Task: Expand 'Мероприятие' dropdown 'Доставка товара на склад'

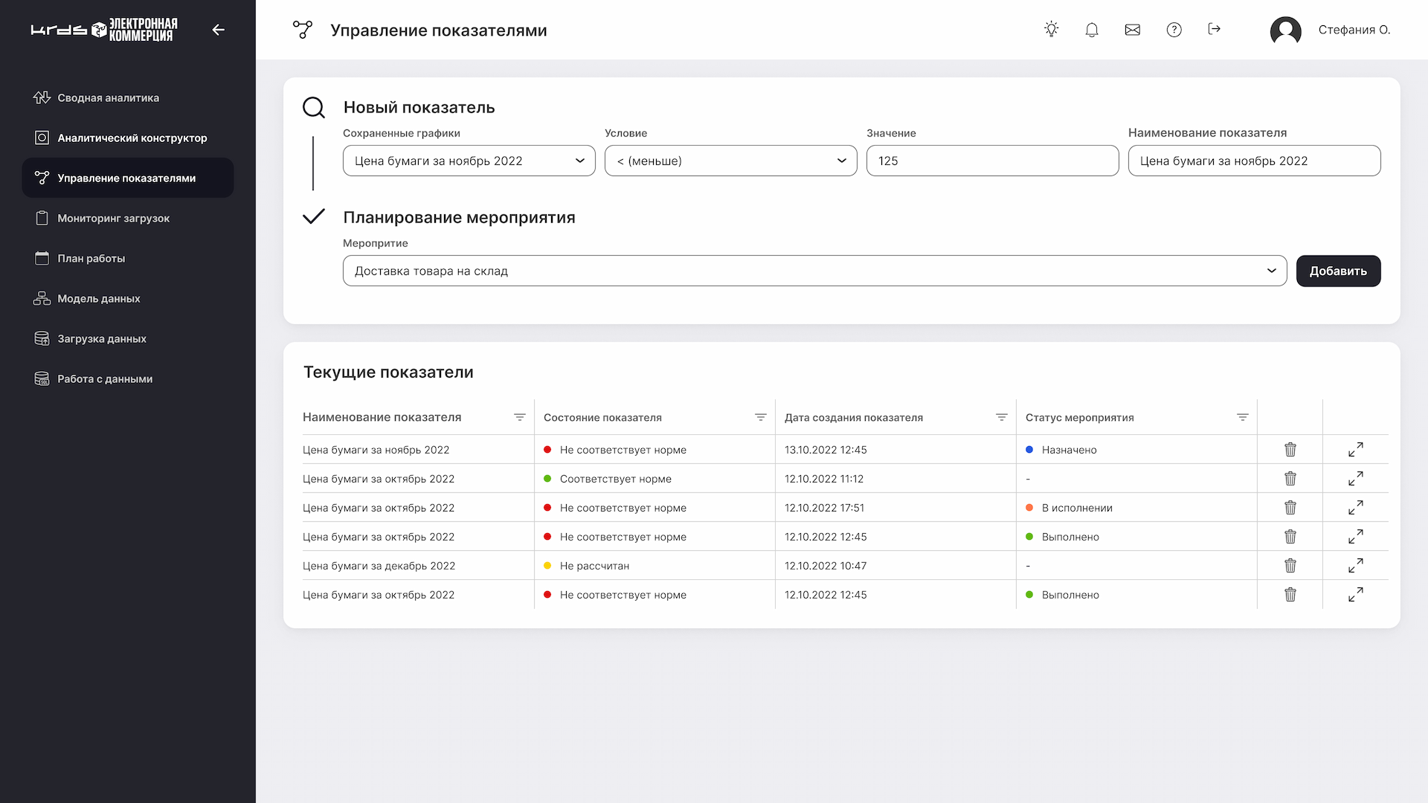Action: pyautogui.click(x=814, y=271)
